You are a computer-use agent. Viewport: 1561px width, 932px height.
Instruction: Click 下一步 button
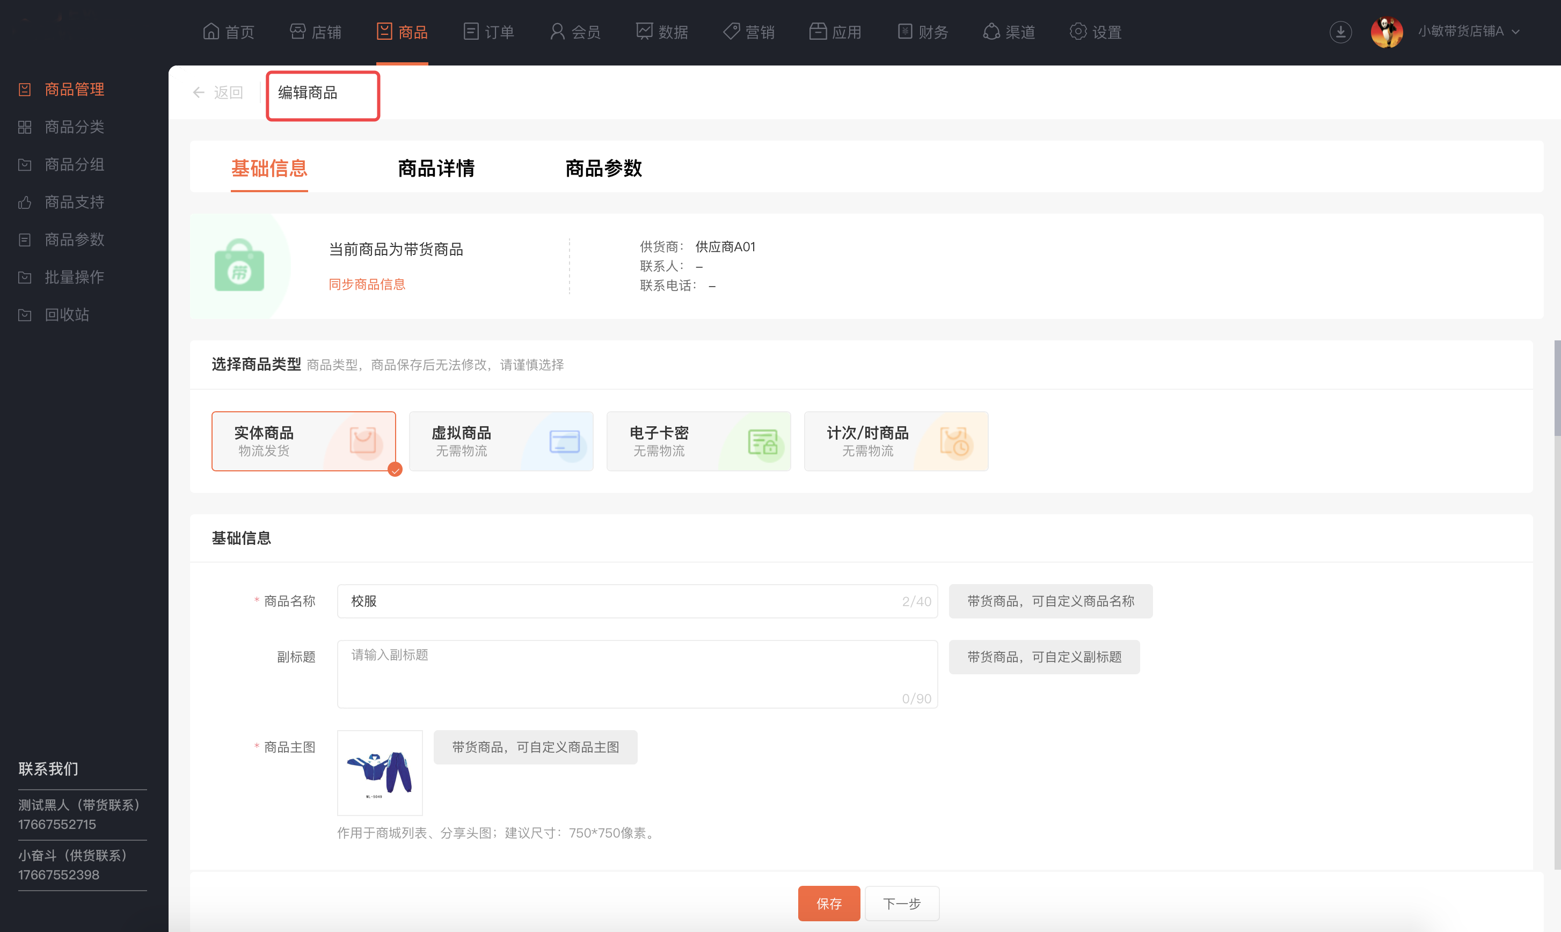pos(901,903)
